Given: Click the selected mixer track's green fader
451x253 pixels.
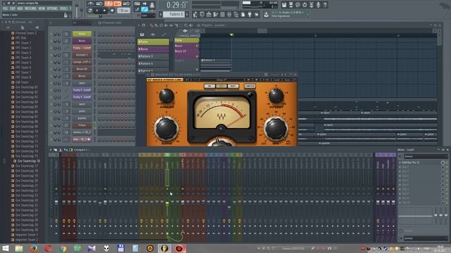Looking at the screenshot, I should [167, 203].
